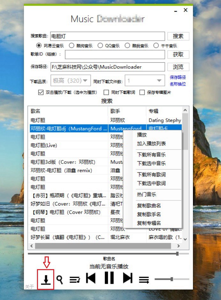Focus the 歌单ID link input field
Viewport: 221px width, 300px height.
tap(115, 54)
